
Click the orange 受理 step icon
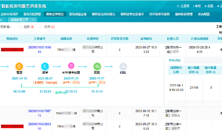click(19, 66)
